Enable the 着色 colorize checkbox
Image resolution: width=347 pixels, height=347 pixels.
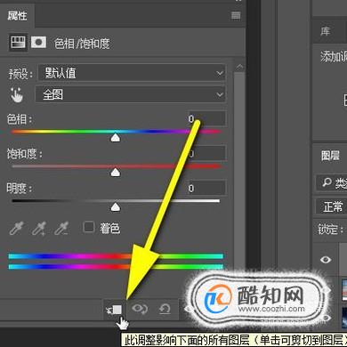pos(89,228)
